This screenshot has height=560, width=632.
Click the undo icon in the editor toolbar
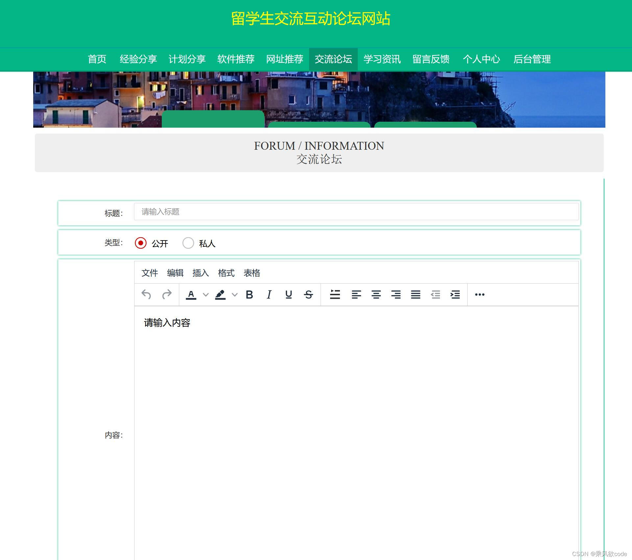tap(147, 294)
